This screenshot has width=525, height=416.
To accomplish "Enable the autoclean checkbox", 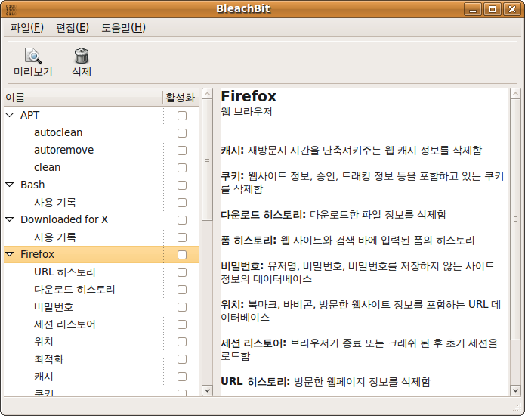I will pos(182,133).
